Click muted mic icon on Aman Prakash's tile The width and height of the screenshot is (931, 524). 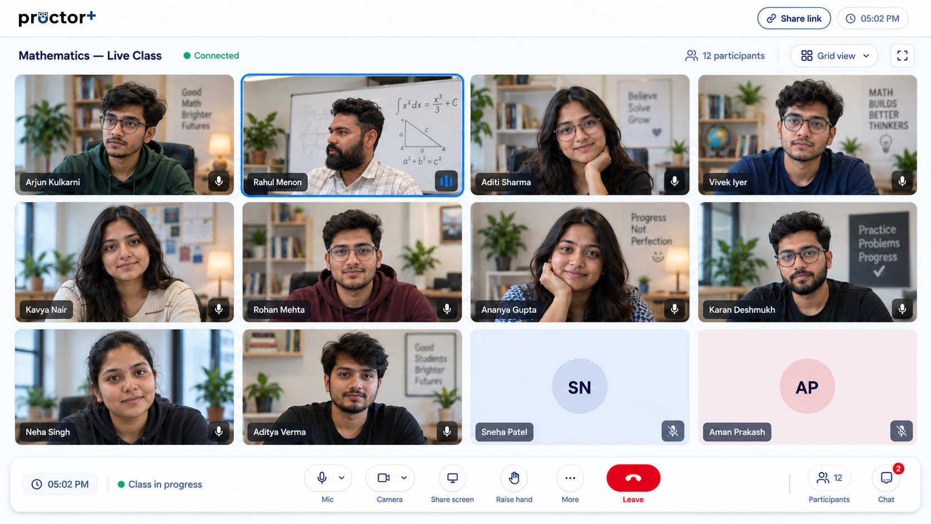(x=901, y=431)
